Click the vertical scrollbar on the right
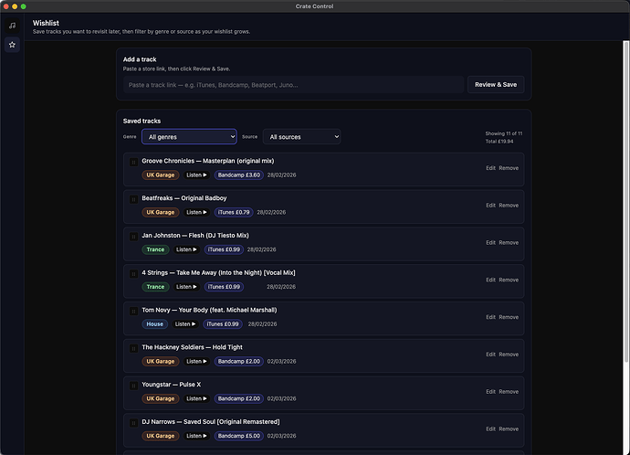The width and height of the screenshot is (630, 455). 626,201
